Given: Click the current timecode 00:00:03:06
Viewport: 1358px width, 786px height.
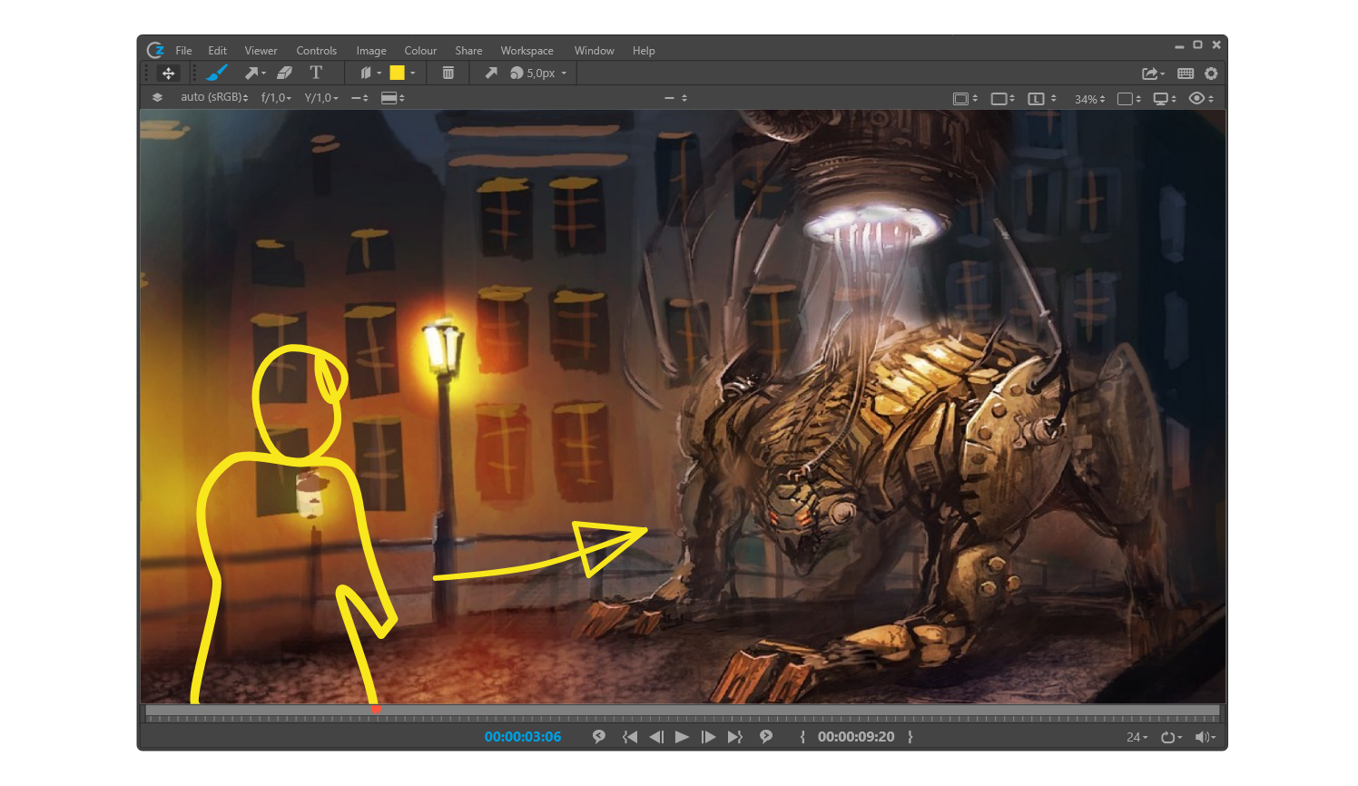Looking at the screenshot, I should [x=523, y=737].
